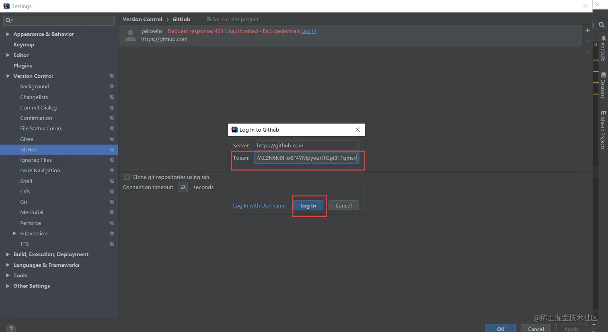Click project-level icon next to Shelf

point(112,181)
